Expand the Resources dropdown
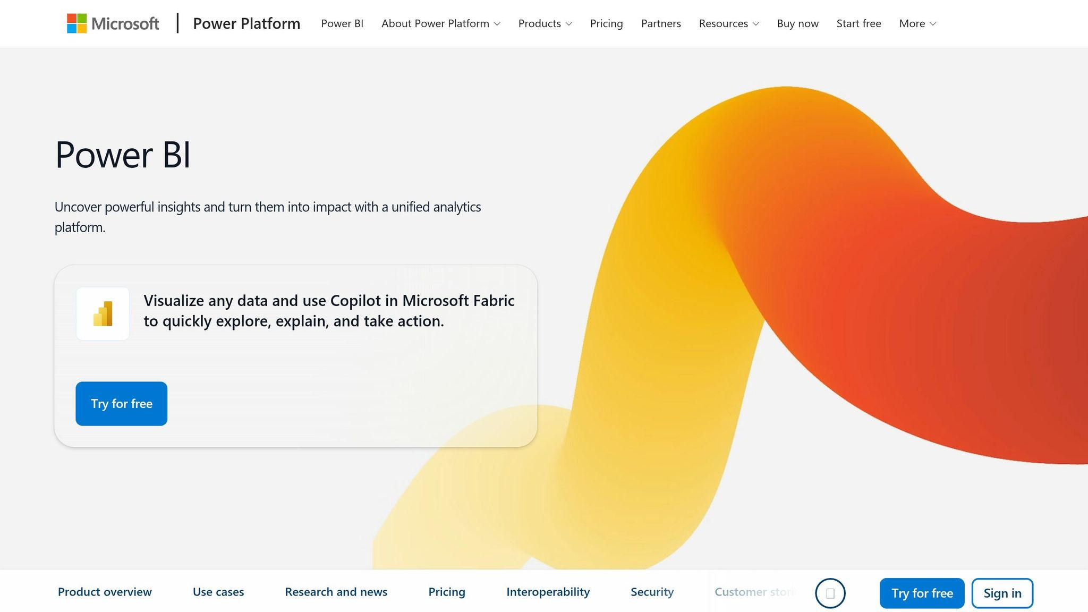The height and width of the screenshot is (612, 1088). point(729,23)
